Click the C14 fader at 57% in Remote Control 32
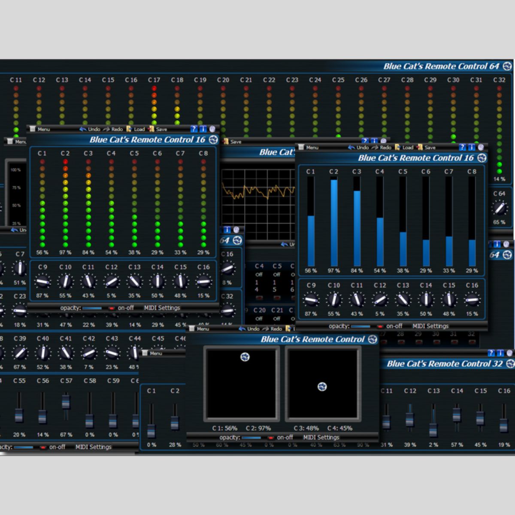 pos(457,415)
